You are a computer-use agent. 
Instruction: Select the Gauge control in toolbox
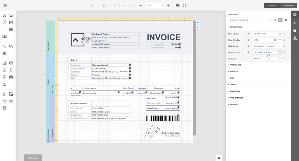11,63
